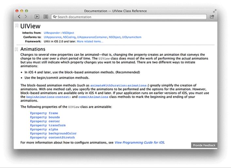This screenshot has width=231, height=168.
Task: Click the window title Documentation text
Action: [x=115, y=11]
